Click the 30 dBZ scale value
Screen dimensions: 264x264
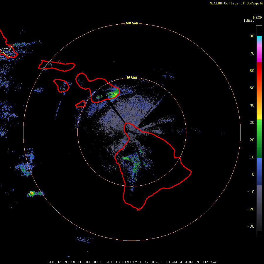point(252,123)
